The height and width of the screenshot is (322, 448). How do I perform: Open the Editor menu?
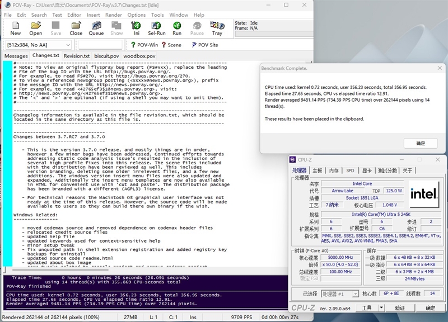(x=74, y=15)
